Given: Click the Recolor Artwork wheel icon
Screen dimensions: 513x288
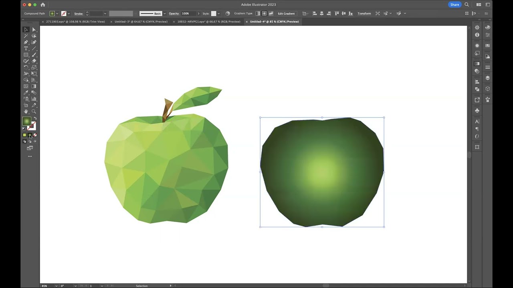Looking at the screenshot, I should pos(228,13).
